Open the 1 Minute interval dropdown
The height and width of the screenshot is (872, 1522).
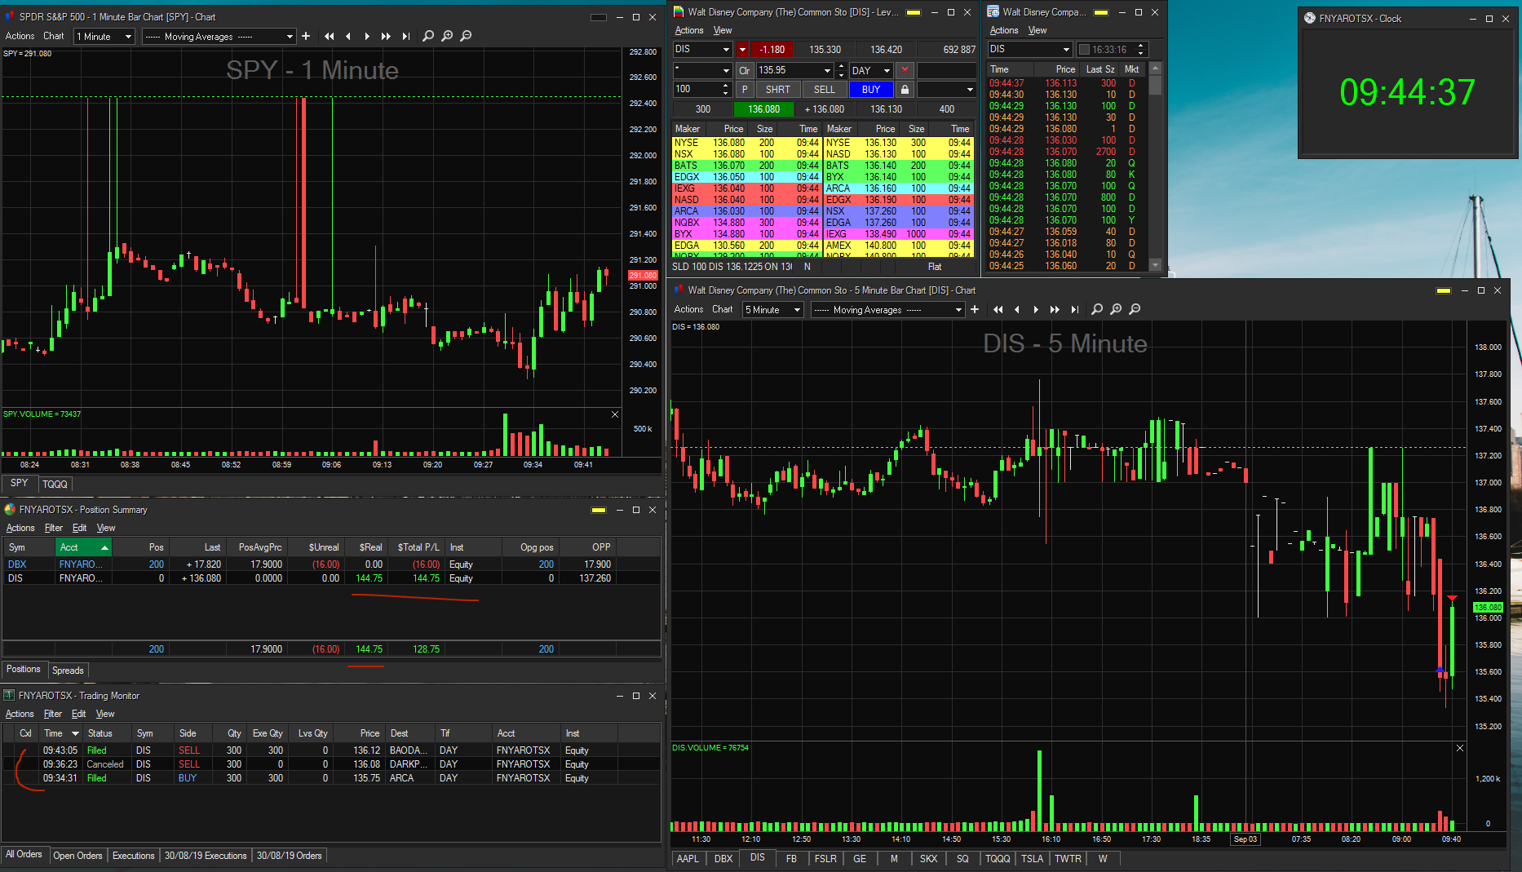pos(104,37)
